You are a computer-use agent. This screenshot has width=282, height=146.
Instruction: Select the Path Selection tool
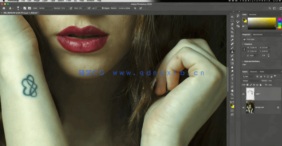(232, 83)
